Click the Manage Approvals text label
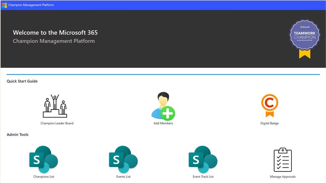326x183 pixels. coord(283,176)
